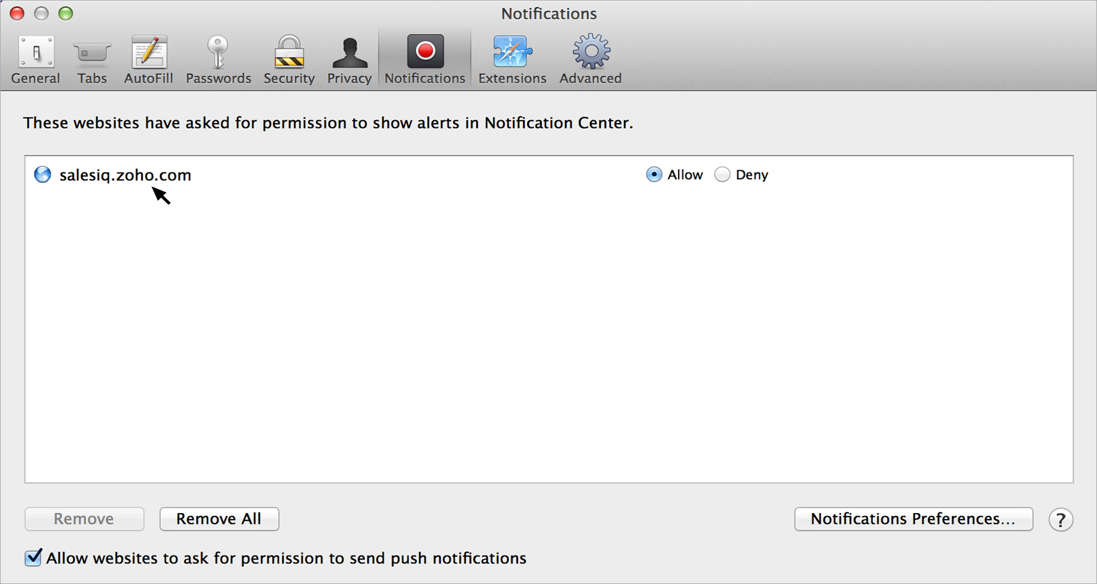This screenshot has width=1097, height=584.
Task: Open the Security preferences pane
Action: coord(289,59)
